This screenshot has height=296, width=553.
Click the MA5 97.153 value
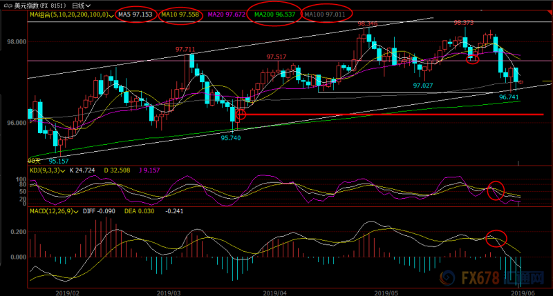coord(135,14)
